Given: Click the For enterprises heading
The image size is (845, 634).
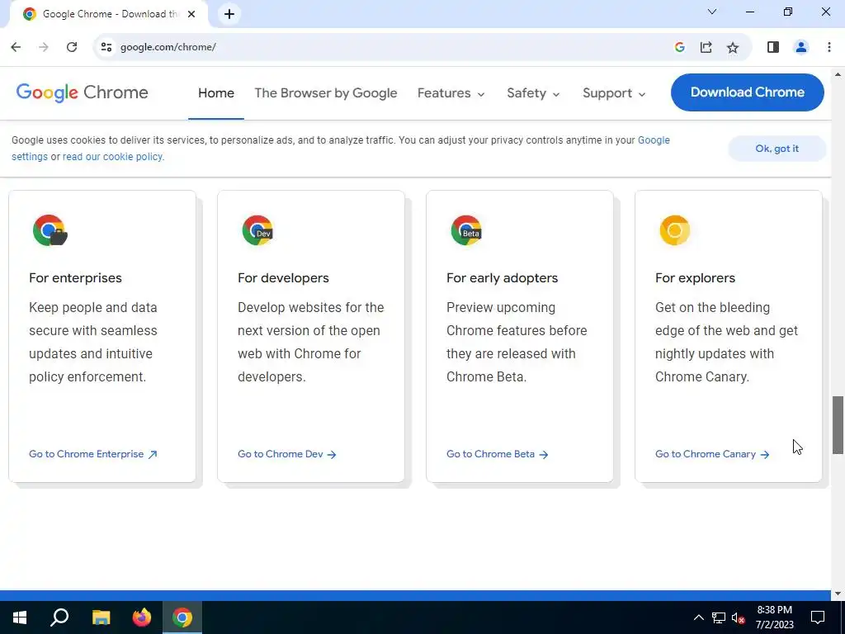Looking at the screenshot, I should (x=75, y=277).
